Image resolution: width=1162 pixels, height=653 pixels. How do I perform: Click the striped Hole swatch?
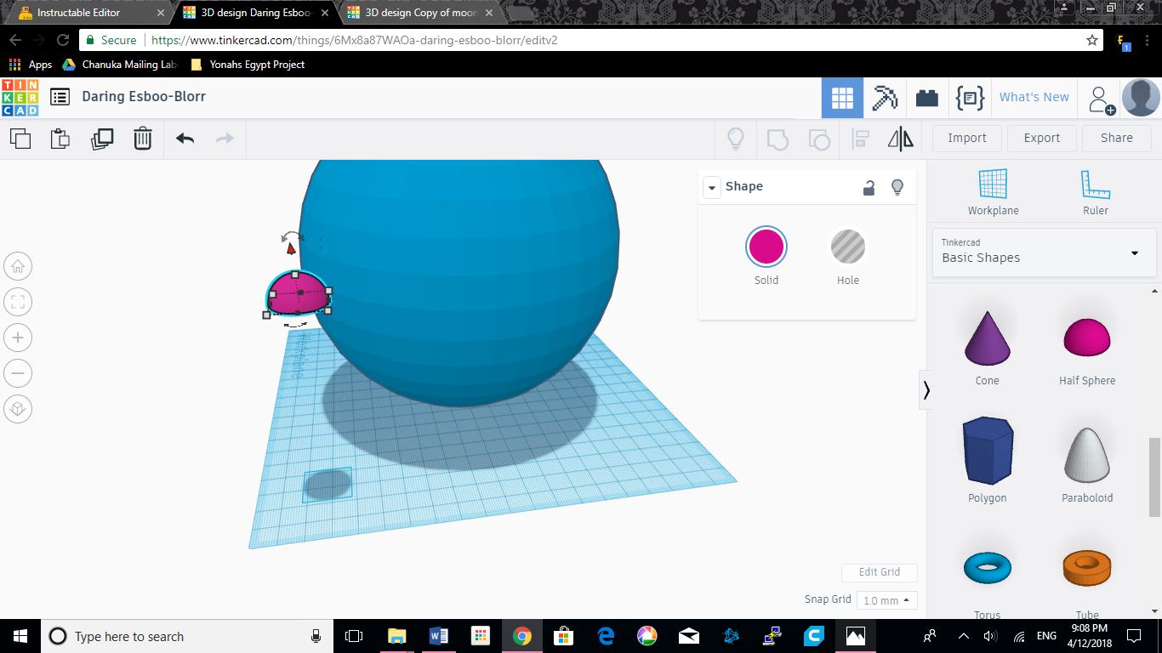pyautogui.click(x=848, y=247)
